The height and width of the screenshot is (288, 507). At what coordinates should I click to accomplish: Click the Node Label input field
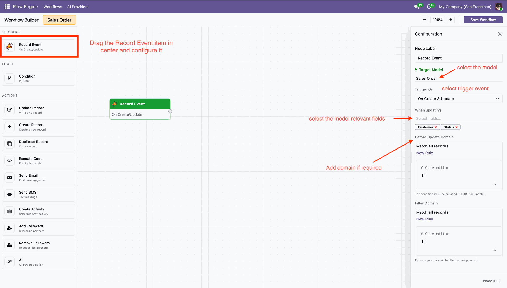tap(458, 58)
